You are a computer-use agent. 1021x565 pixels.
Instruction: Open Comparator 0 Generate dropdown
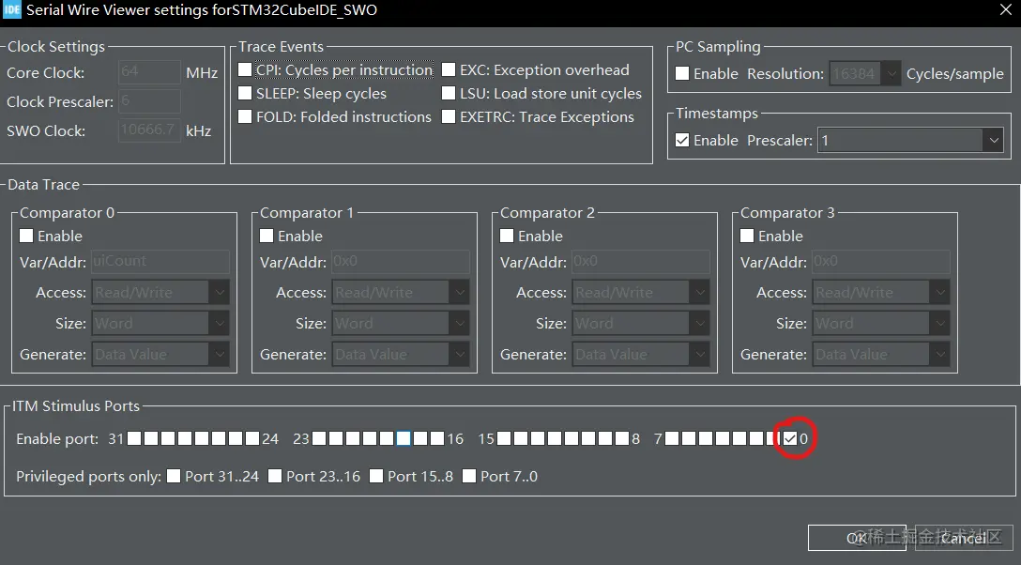(x=160, y=354)
